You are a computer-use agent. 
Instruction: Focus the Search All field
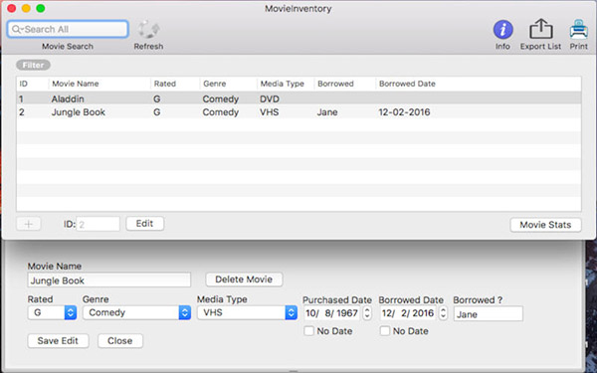tap(68, 29)
